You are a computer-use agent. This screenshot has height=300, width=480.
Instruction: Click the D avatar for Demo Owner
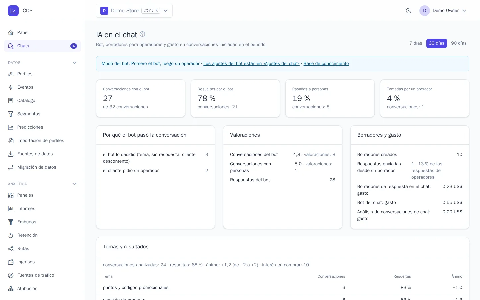[425, 11]
